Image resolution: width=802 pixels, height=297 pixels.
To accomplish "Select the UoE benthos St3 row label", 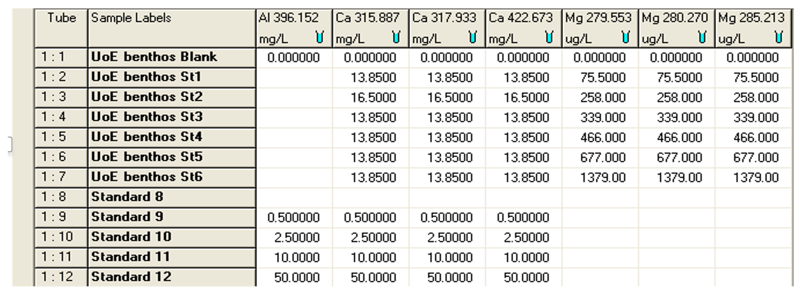I will click(171, 117).
